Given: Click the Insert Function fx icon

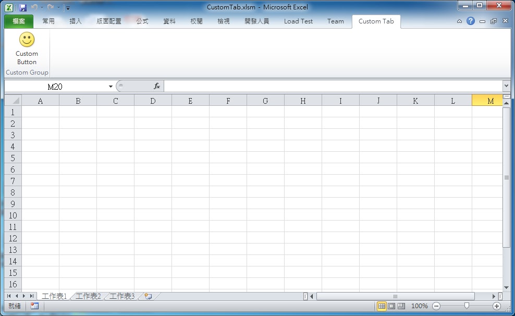Looking at the screenshot, I should tap(156, 86).
